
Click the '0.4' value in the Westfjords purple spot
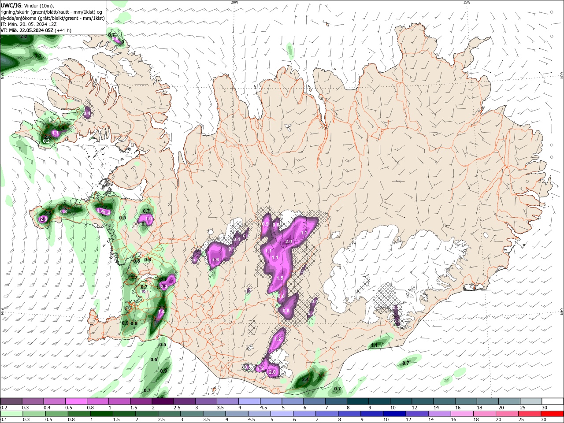pos(87,113)
